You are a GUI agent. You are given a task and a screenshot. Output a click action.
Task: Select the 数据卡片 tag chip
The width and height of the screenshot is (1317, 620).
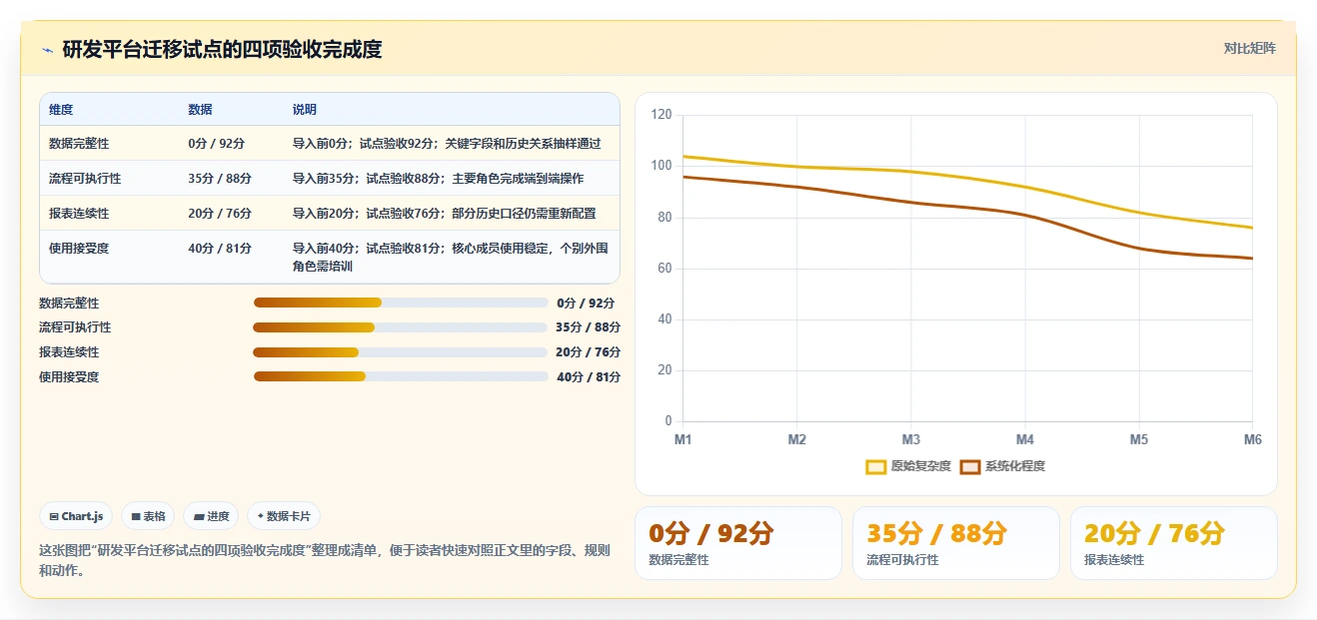[284, 516]
